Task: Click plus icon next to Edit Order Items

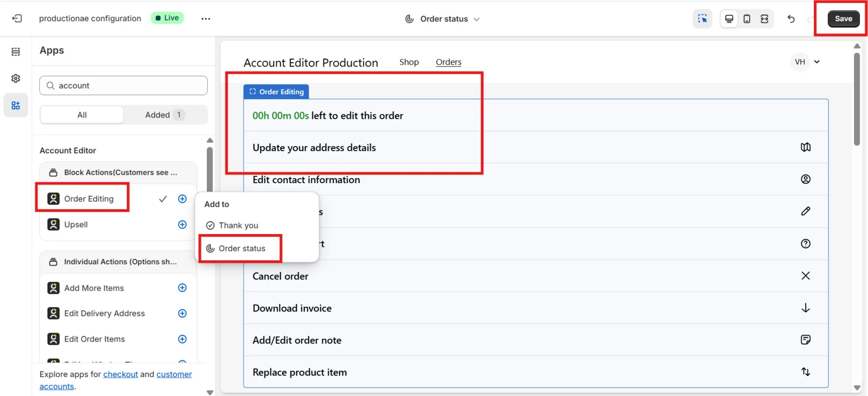Action: point(182,339)
